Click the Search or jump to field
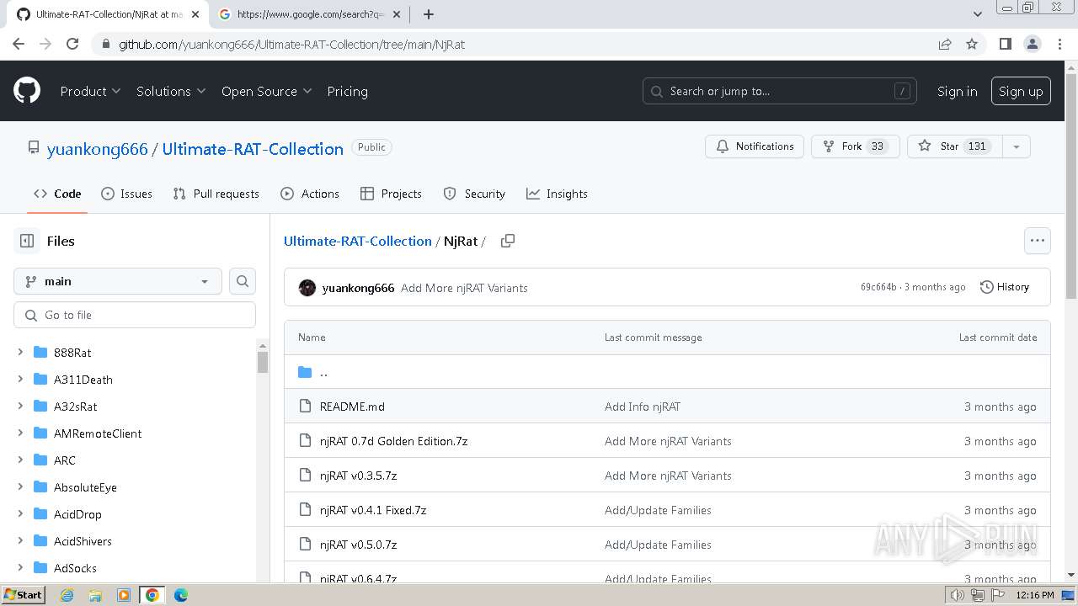The image size is (1078, 606). [780, 91]
